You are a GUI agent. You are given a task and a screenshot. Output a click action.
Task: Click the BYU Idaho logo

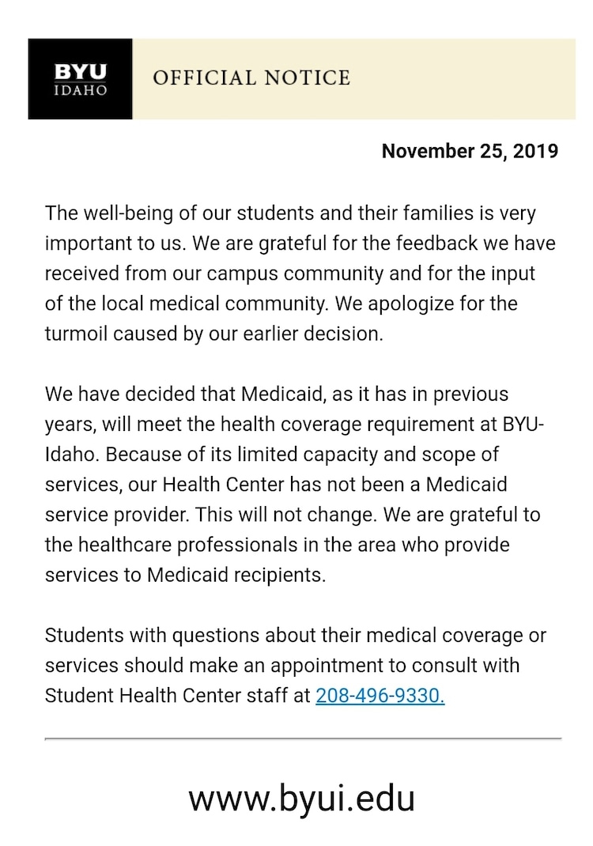(x=80, y=78)
